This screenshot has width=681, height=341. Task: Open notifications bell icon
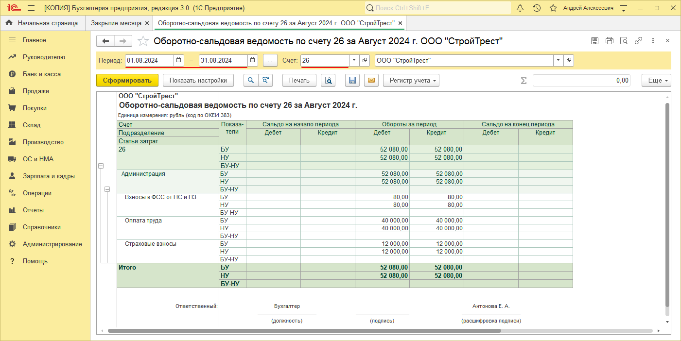pos(520,8)
